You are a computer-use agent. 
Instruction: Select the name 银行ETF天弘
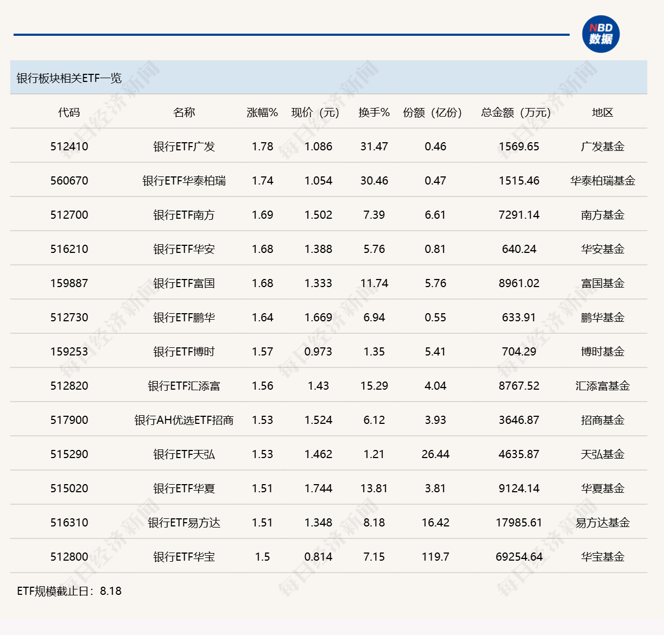tap(184, 454)
